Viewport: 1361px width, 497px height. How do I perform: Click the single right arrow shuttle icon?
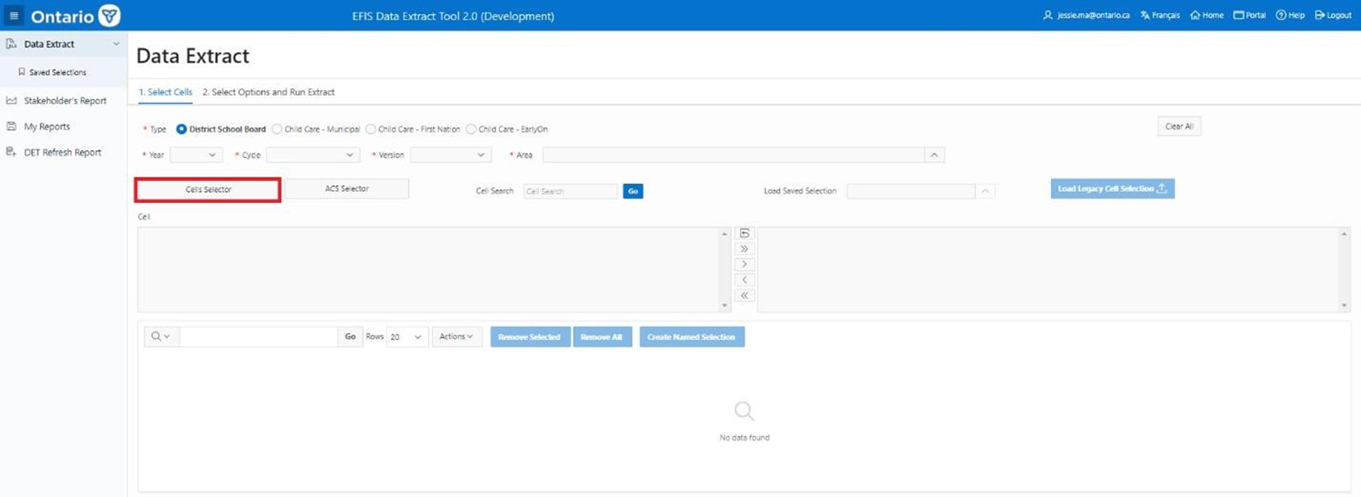click(744, 264)
